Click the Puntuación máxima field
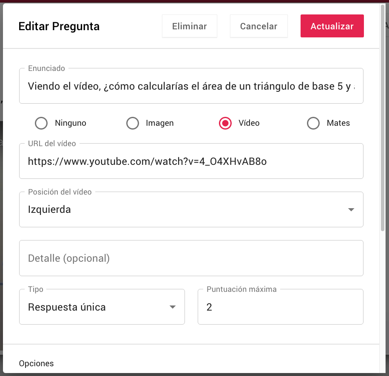 pos(281,307)
